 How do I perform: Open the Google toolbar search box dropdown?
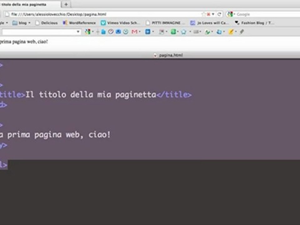click(x=78, y=32)
